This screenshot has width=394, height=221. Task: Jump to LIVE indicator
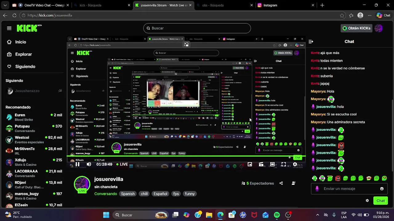click(x=122, y=164)
